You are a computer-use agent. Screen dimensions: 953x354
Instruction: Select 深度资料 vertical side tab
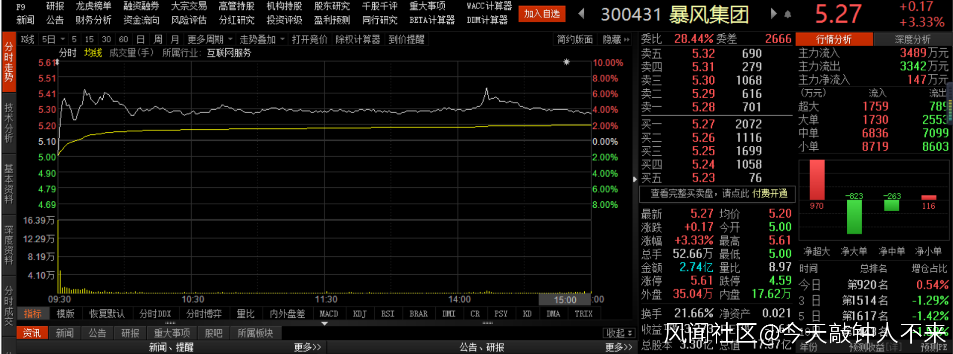pos(8,245)
